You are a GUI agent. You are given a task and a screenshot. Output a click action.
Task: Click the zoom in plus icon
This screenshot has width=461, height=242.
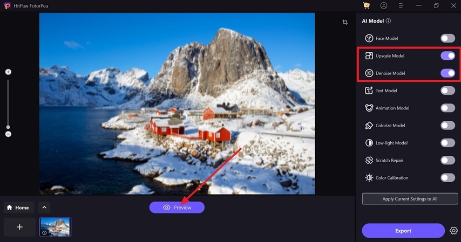click(x=8, y=72)
